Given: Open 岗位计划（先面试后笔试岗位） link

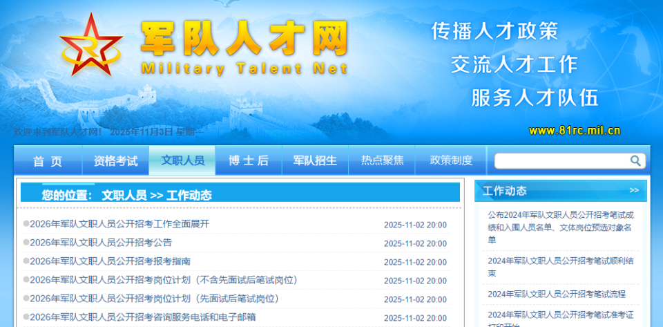Looking at the screenshot, I should pyautogui.click(x=155, y=299).
